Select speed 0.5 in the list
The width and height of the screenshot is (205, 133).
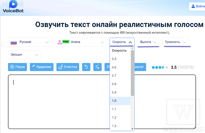[x=120, y=59]
